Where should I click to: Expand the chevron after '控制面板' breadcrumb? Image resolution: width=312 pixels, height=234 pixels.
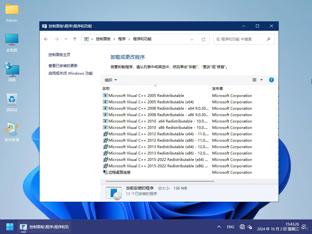click(x=114, y=39)
